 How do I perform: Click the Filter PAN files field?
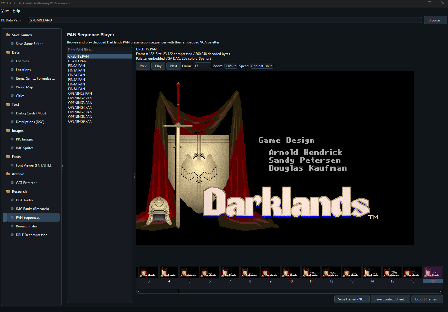99,50
